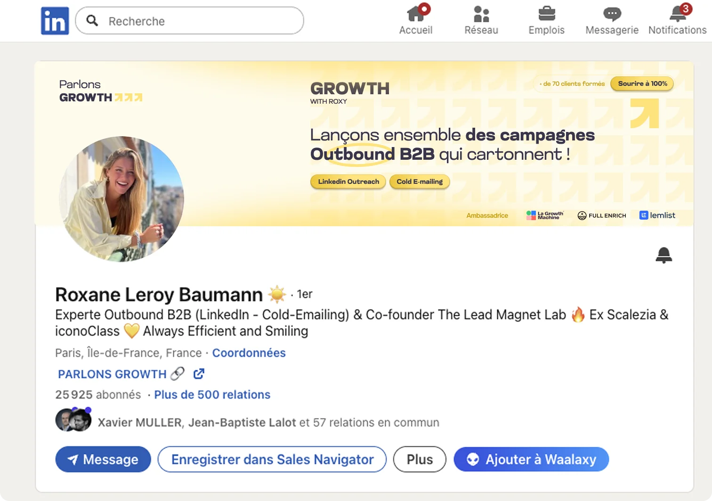Open the Réseau network tab
The height and width of the screenshot is (501, 712).
tap(481, 20)
